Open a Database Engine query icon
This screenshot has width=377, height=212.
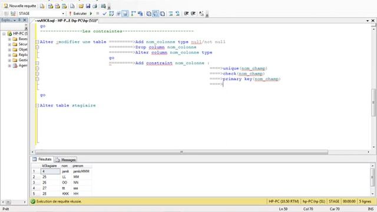click(42, 6)
